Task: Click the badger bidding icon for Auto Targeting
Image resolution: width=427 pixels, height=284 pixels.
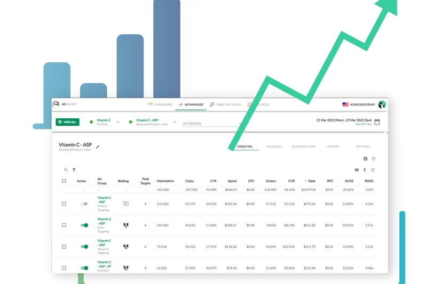Action: pos(126,225)
